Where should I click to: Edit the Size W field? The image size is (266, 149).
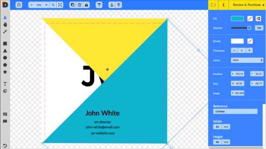237,83
